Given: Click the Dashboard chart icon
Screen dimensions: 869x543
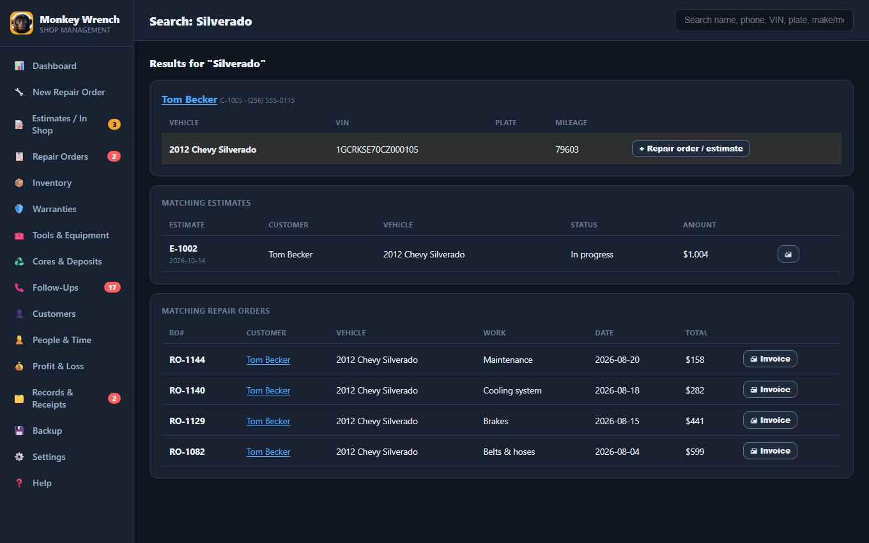Looking at the screenshot, I should (19, 66).
